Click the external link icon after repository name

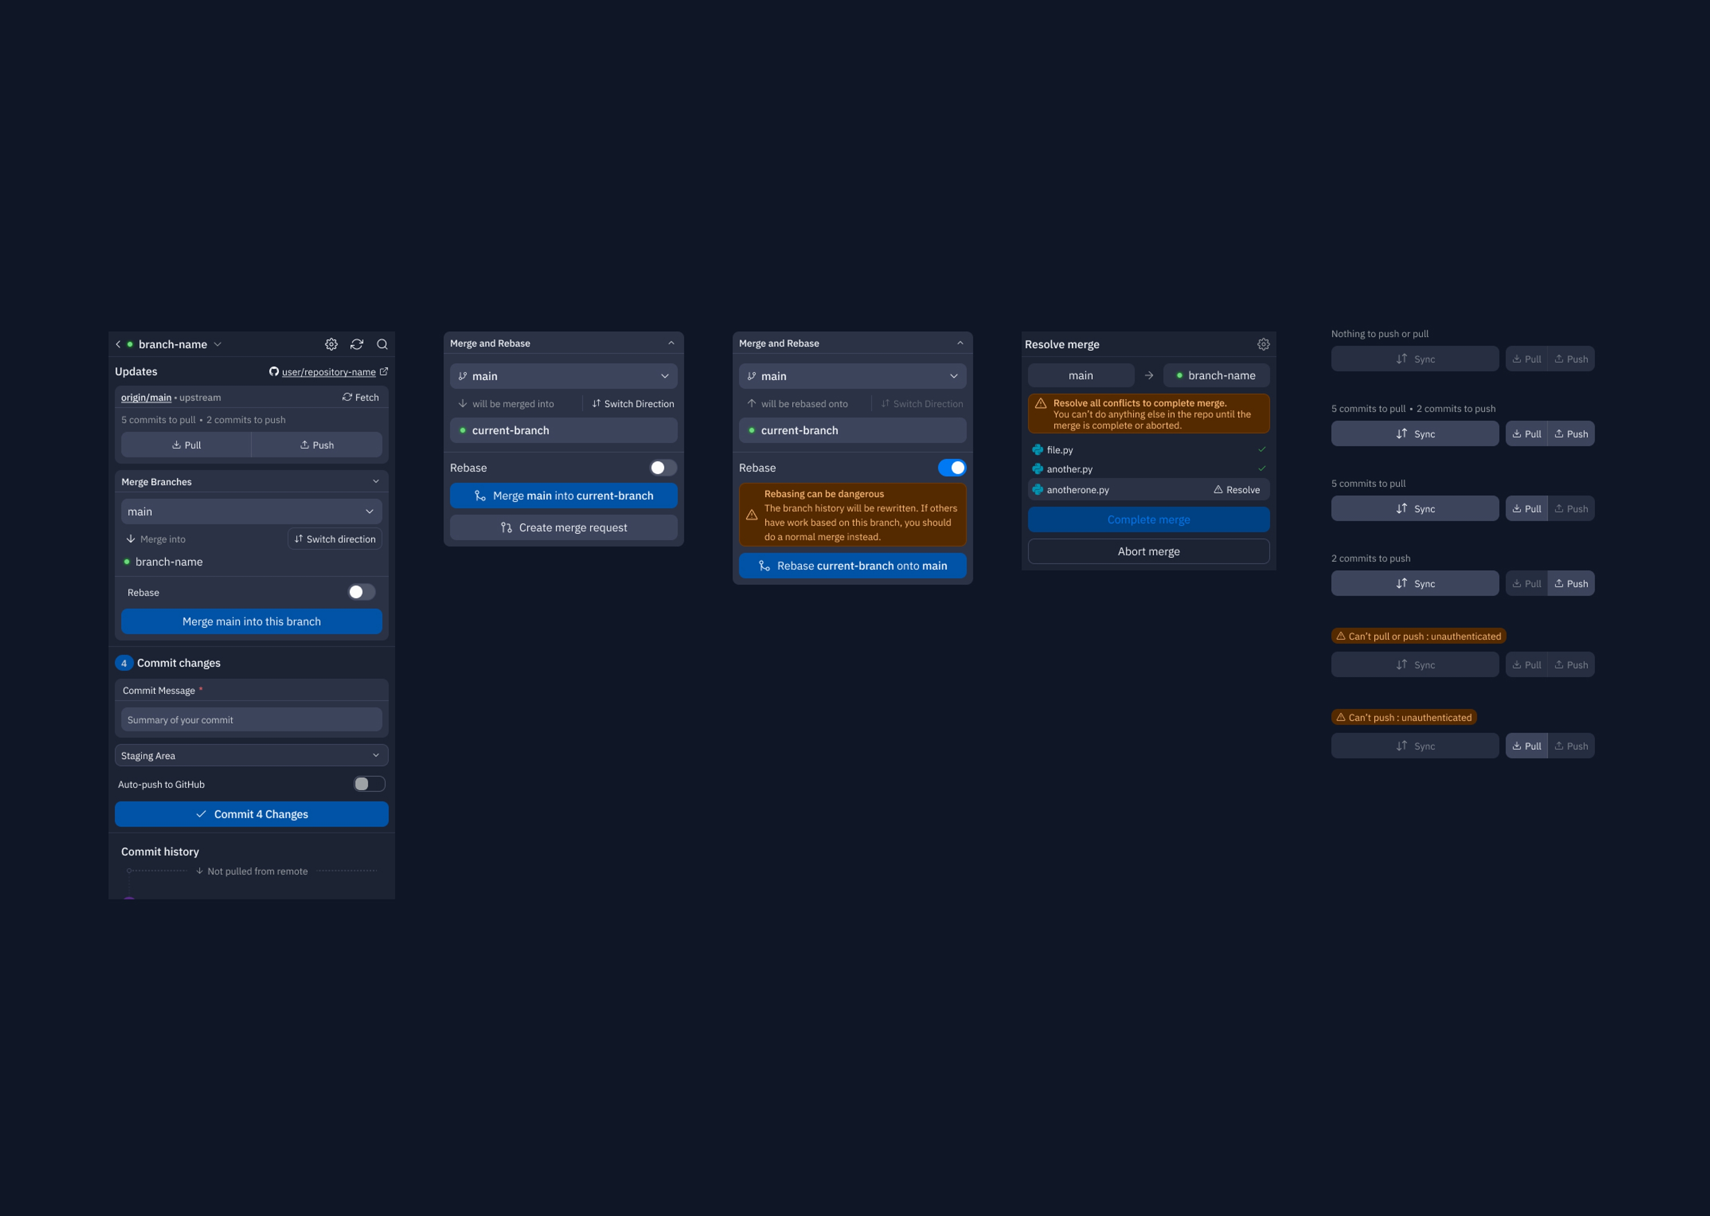coord(384,371)
